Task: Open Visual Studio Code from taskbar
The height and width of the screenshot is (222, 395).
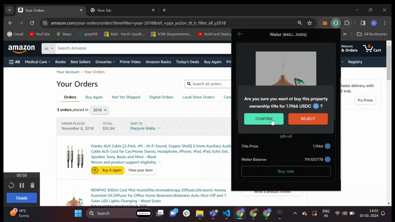Action: click(226, 213)
